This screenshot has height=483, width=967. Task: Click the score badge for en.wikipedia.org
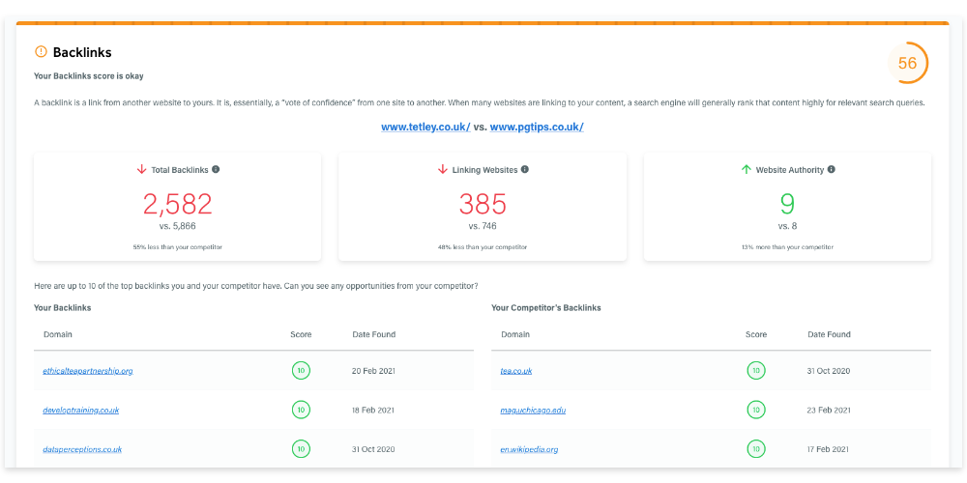756,449
